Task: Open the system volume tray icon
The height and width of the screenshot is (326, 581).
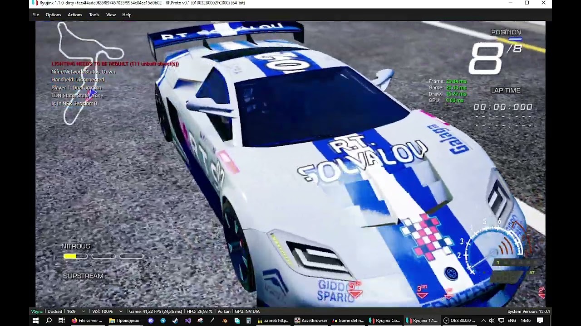Action: (x=492, y=321)
